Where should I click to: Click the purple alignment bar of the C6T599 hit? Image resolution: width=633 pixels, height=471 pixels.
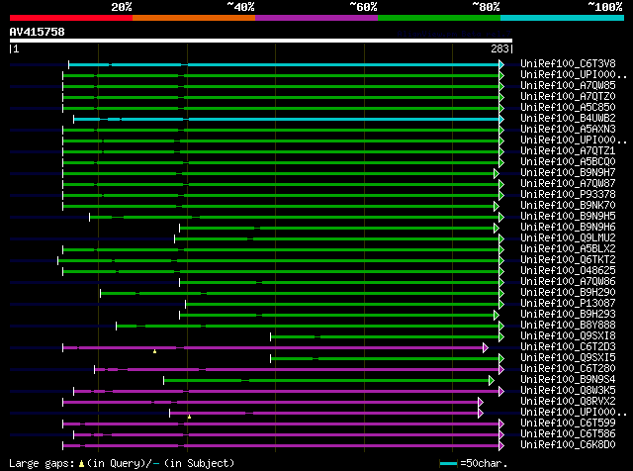[x=281, y=424]
